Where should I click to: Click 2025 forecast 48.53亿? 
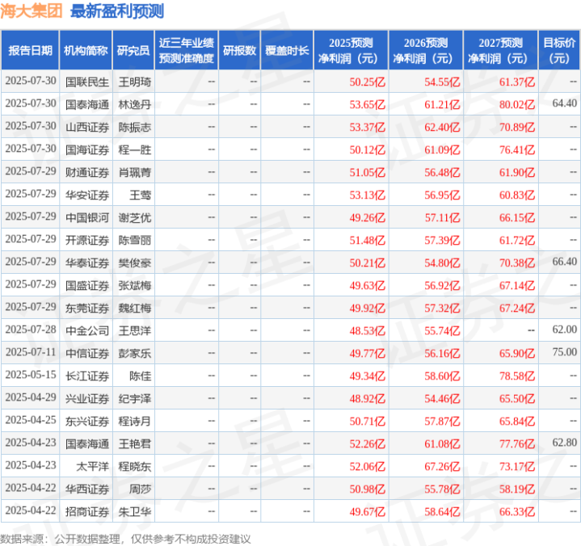pyautogui.click(x=367, y=331)
